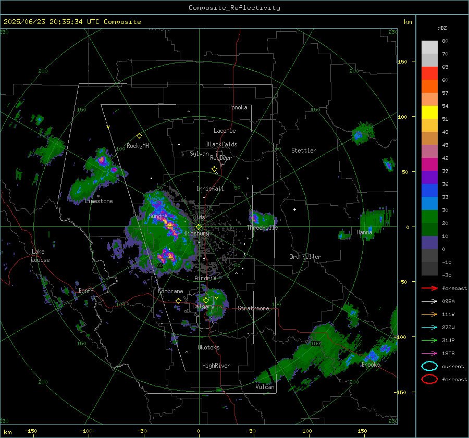Click the Okotoks town label

tap(208, 347)
